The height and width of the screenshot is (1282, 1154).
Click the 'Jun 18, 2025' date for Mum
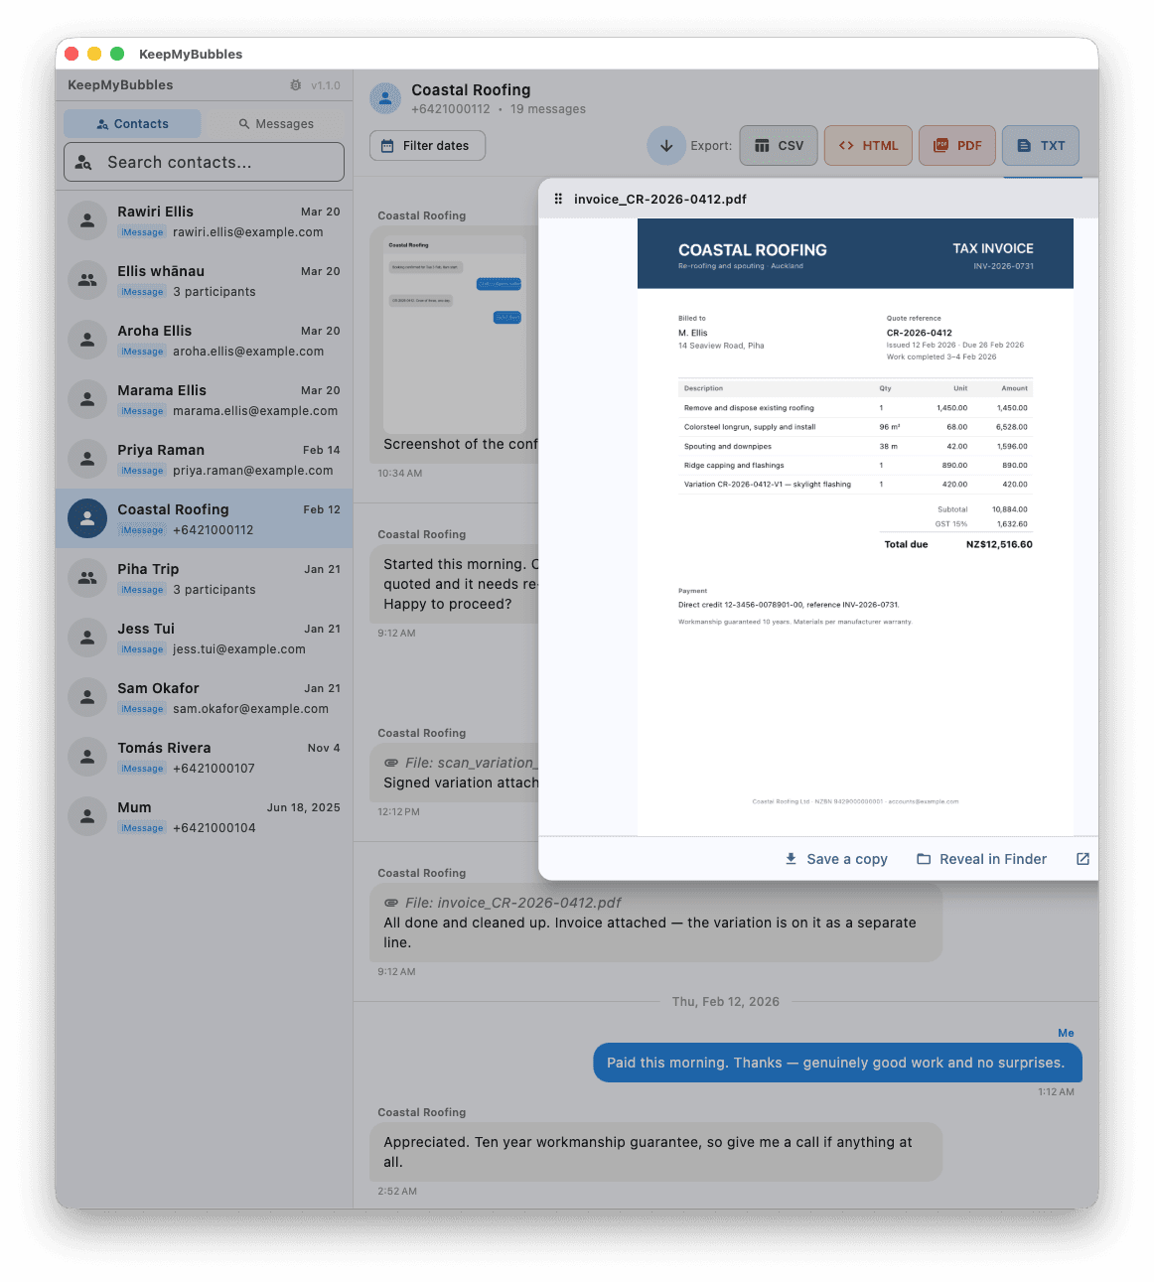304,807
